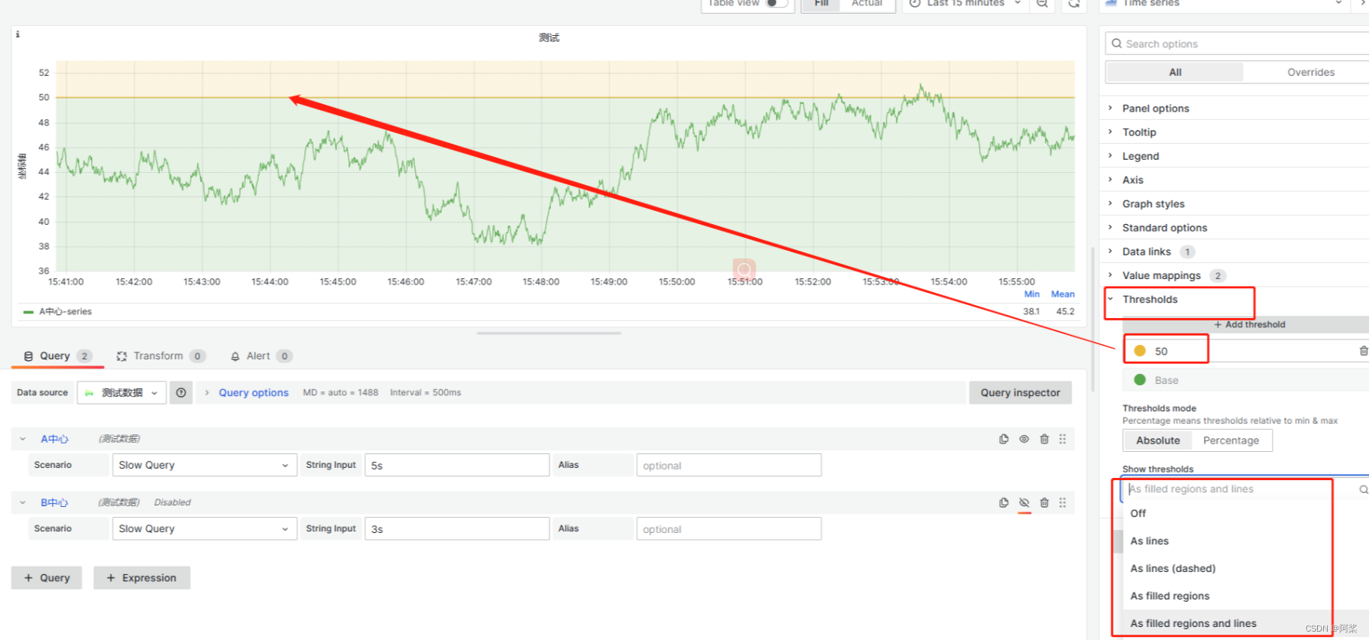Screen dimensions: 1369x640
Task: Switch to the Overrides tab
Action: [1310, 72]
